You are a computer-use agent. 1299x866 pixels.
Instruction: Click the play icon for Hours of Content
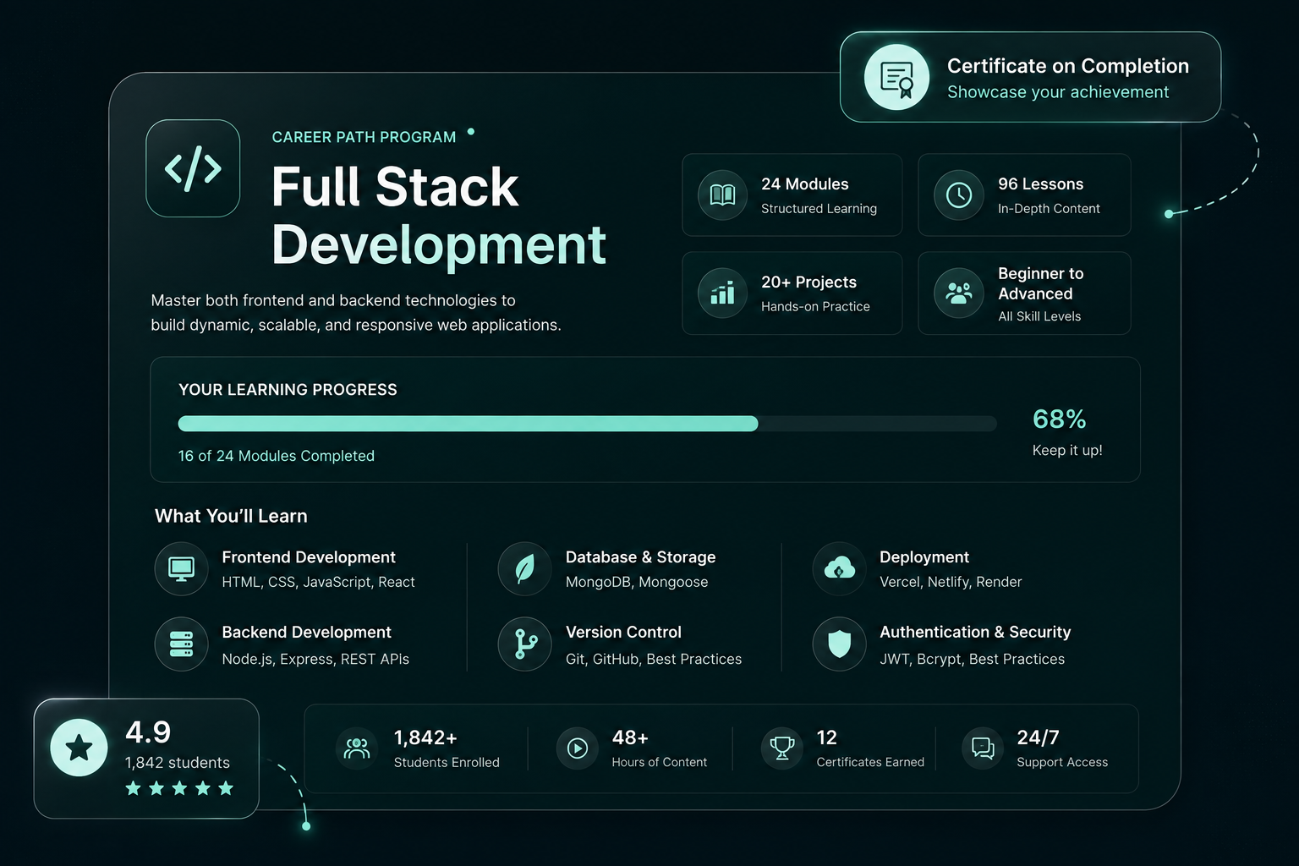[x=577, y=748]
